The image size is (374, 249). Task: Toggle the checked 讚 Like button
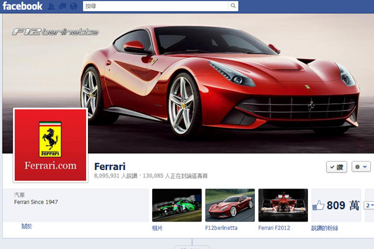click(336, 167)
